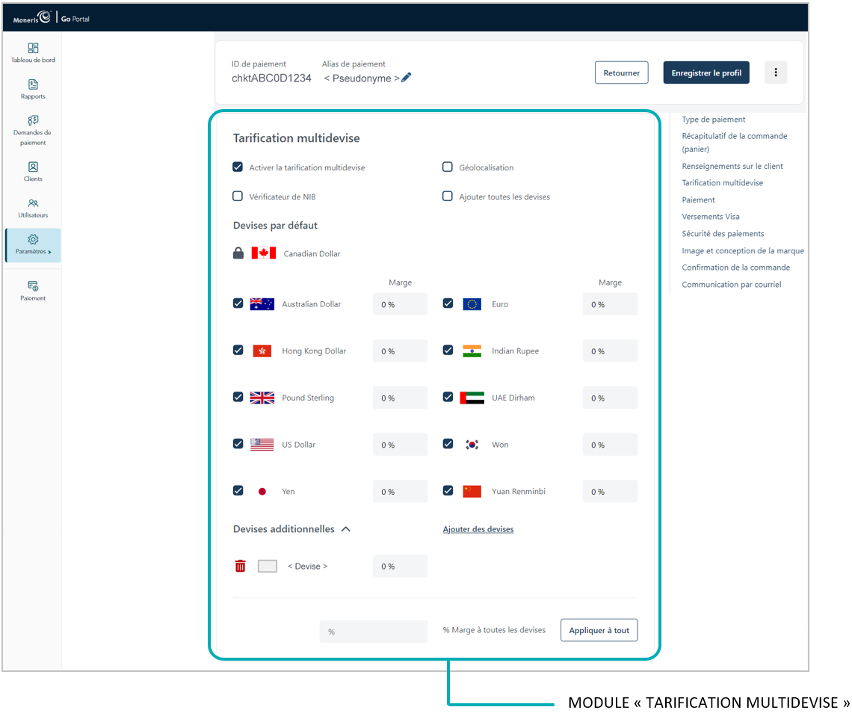This screenshot has width=852, height=713.
Task: Open the Tableau de bord sidebar icon
Action: click(x=33, y=48)
